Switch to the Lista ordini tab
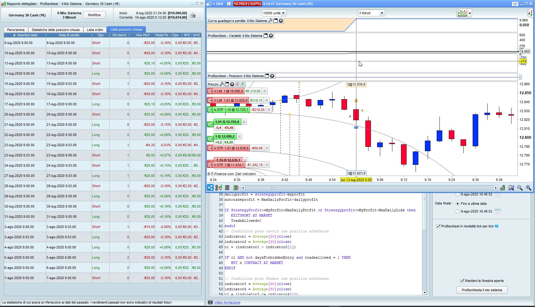The width and height of the screenshot is (535, 307). [x=95, y=30]
